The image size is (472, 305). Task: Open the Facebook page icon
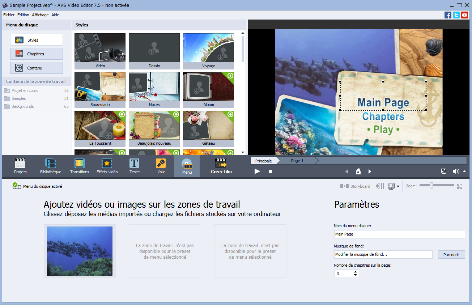click(x=448, y=15)
